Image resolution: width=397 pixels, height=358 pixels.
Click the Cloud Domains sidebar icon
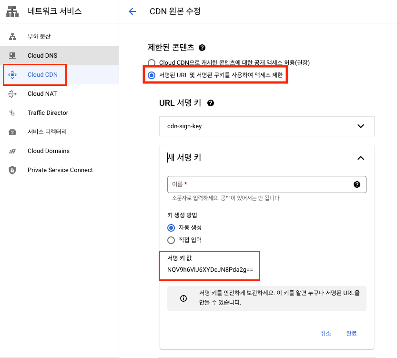12,151
